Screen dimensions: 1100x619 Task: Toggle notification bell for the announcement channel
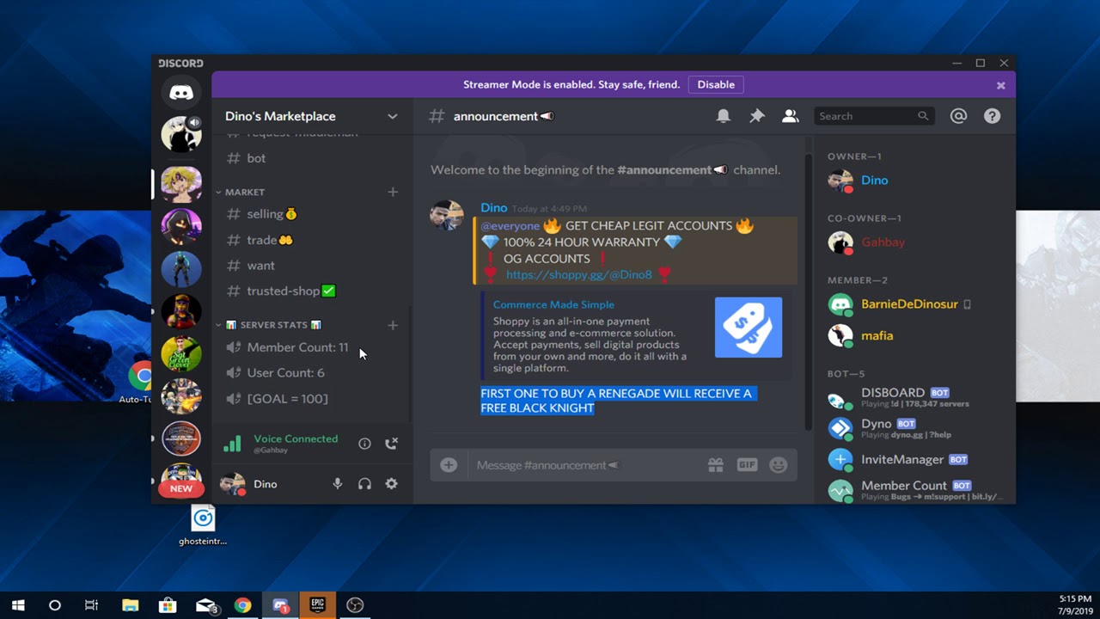[724, 116]
